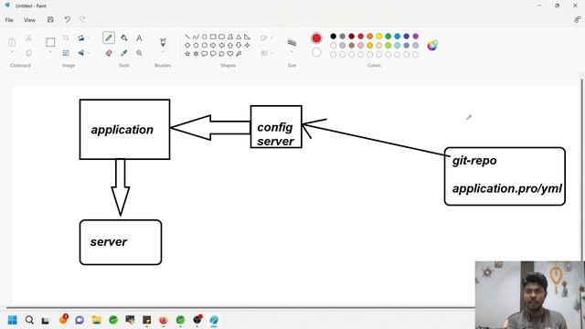Image resolution: width=585 pixels, height=329 pixels.
Task: Pick the Triangle shape
Action: pos(239,37)
